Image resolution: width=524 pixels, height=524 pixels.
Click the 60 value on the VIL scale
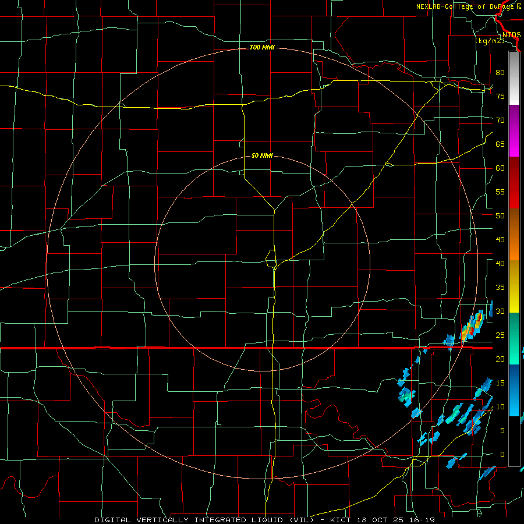(x=500, y=168)
